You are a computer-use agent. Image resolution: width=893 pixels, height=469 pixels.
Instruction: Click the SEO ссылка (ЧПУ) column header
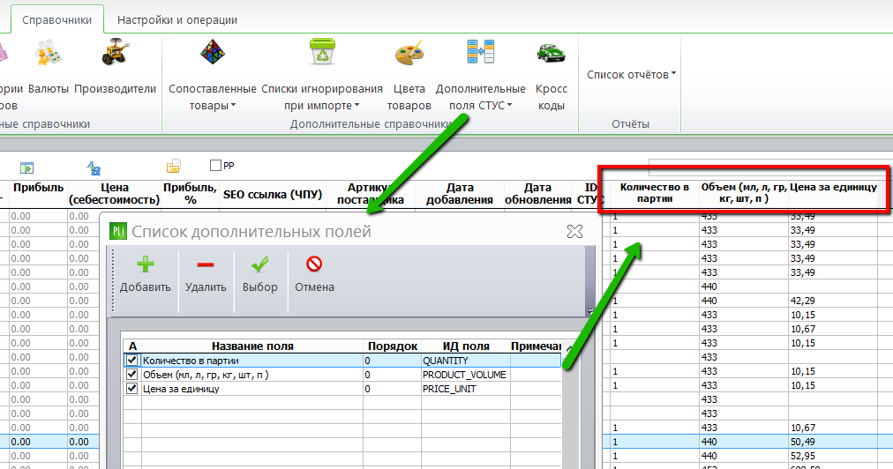pyautogui.click(x=273, y=194)
